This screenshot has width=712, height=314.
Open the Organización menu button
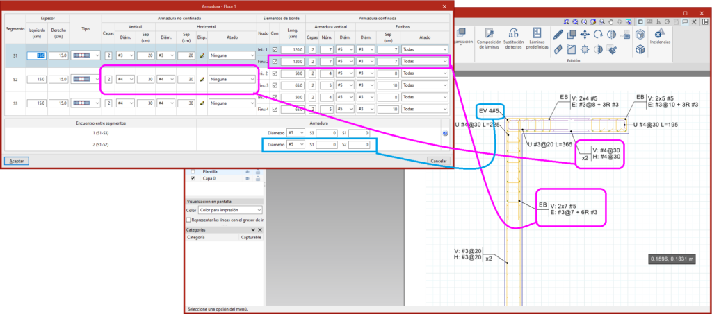pos(463,38)
